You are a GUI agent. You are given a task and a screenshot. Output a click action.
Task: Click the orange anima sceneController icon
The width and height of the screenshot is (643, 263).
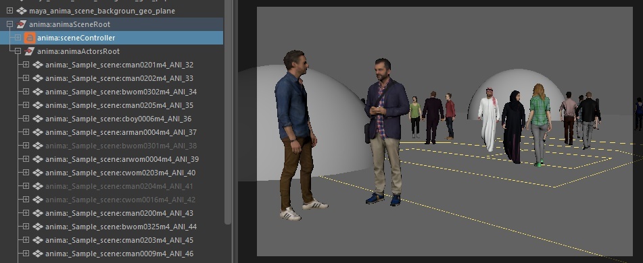[30, 38]
